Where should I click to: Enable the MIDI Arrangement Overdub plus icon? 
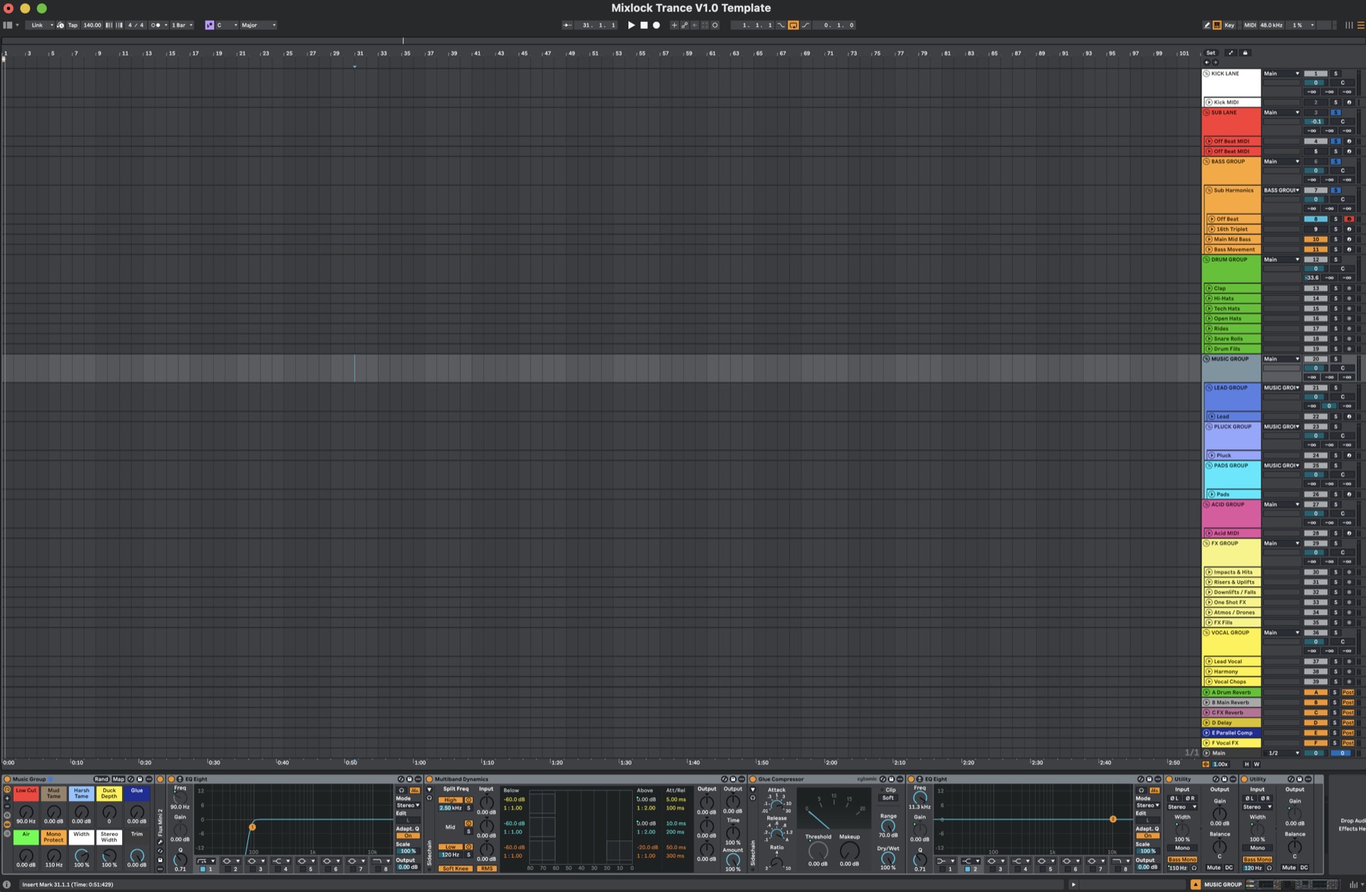(x=674, y=25)
